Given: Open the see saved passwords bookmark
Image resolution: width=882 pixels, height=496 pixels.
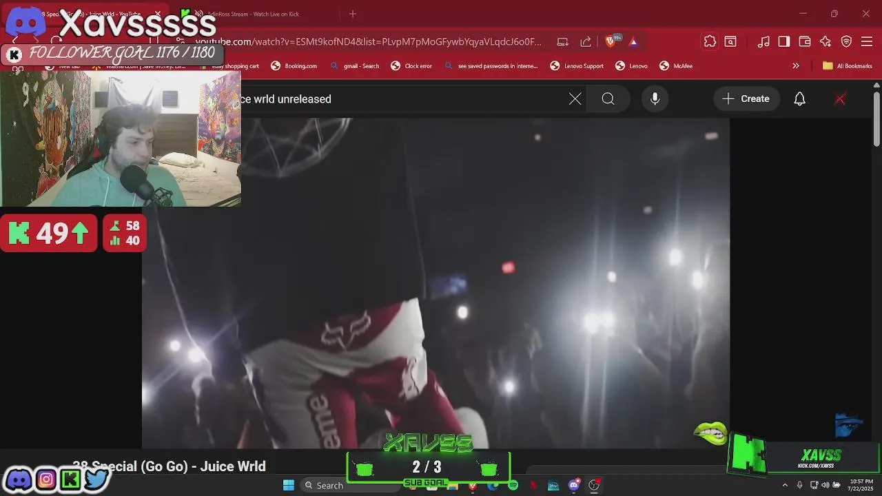Looking at the screenshot, I should coord(491,66).
